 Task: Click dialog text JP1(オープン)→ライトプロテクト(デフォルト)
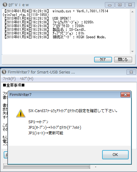click(x=55, y=127)
